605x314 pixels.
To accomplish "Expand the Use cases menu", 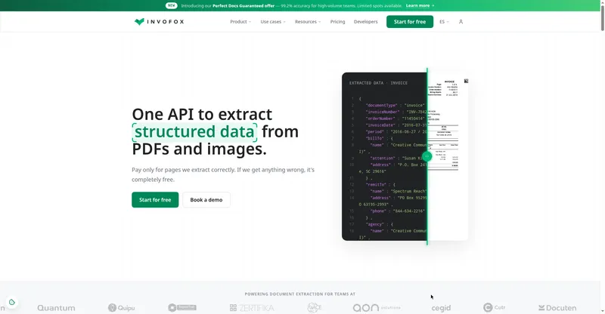I will pos(273,22).
